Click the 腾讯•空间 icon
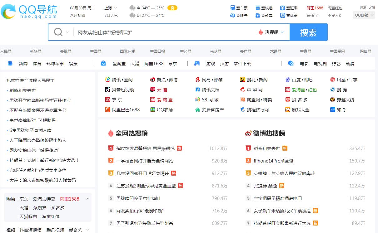The height and width of the screenshot is (233, 378). point(108,80)
